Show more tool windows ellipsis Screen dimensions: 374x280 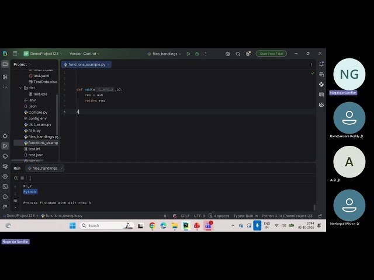(x=5, y=87)
